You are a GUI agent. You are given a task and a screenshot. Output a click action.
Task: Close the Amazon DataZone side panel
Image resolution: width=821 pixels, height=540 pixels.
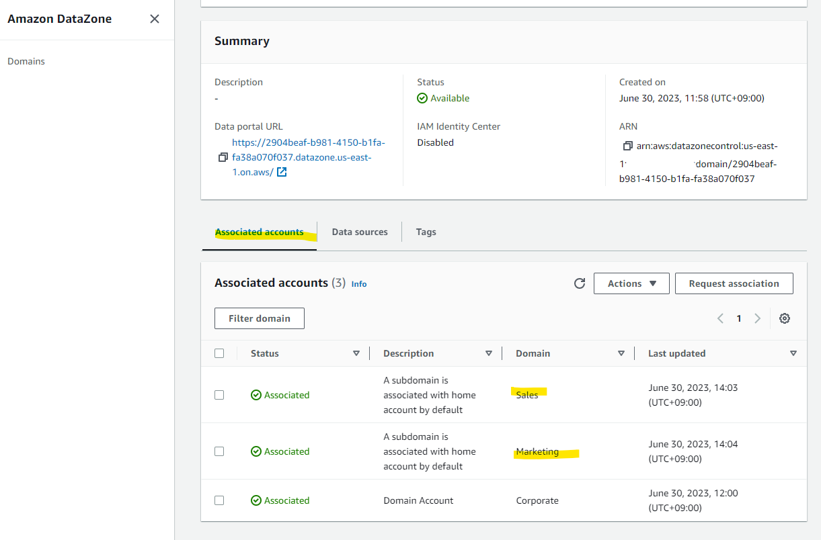pos(155,19)
